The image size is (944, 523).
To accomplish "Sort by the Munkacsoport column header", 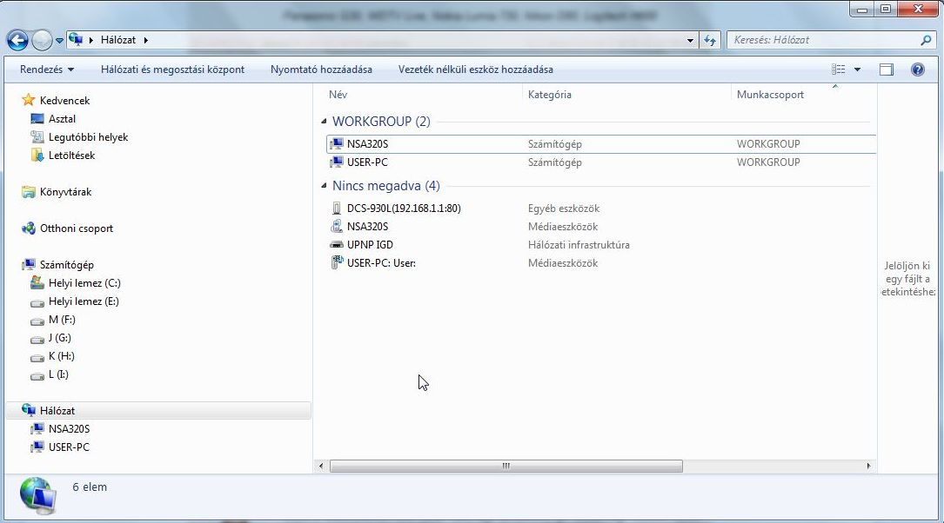I will (770, 95).
